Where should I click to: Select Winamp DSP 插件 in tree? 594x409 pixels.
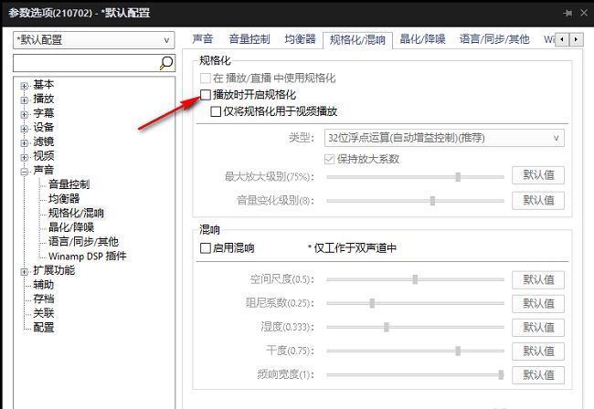(87, 257)
